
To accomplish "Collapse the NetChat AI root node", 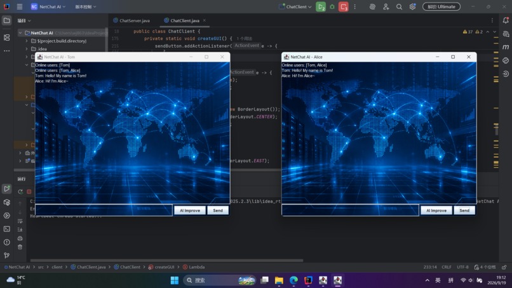I will (x=20, y=32).
